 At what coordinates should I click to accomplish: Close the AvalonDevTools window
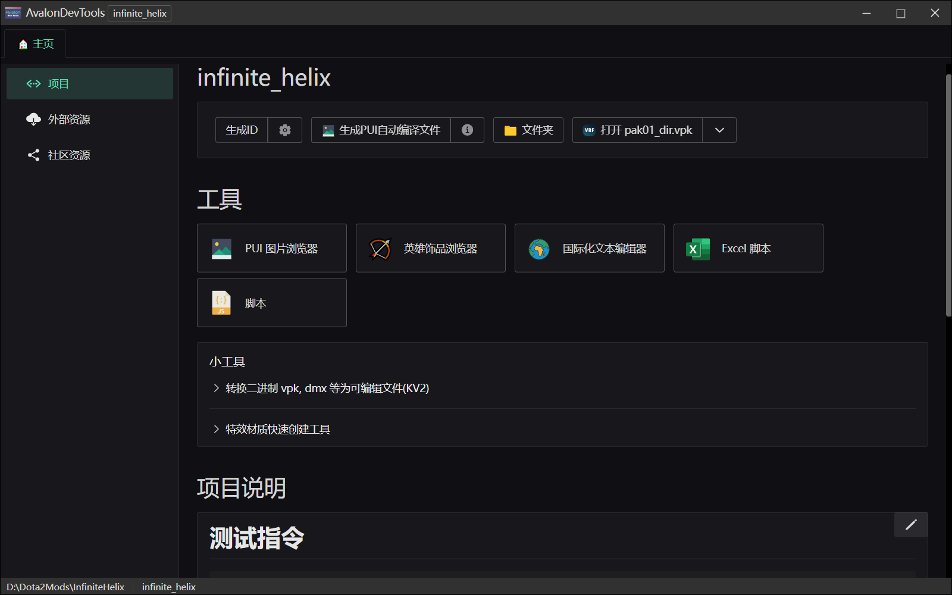(935, 13)
